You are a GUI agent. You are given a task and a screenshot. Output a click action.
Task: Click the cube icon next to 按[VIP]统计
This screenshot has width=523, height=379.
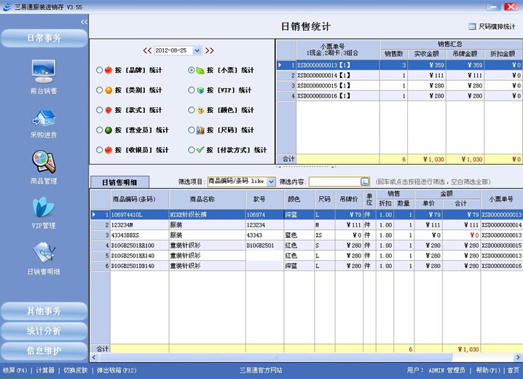[200, 90]
